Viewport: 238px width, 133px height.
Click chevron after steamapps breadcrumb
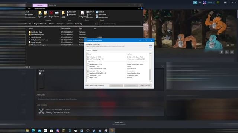coord(65,24)
